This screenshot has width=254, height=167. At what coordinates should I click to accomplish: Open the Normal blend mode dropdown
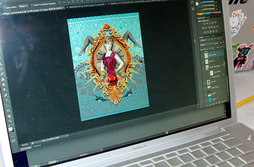pyautogui.click(x=207, y=44)
